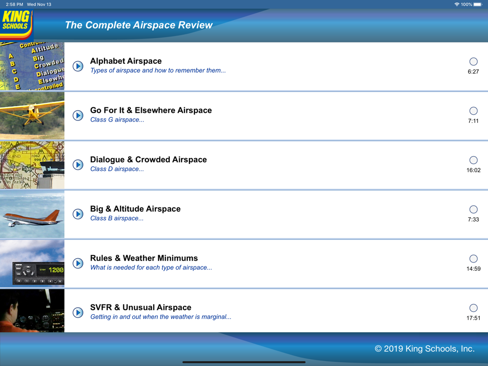The height and width of the screenshot is (366, 488).
Task: Toggle completion circle for SVFR & Unusual Airspace
Action: point(473,308)
